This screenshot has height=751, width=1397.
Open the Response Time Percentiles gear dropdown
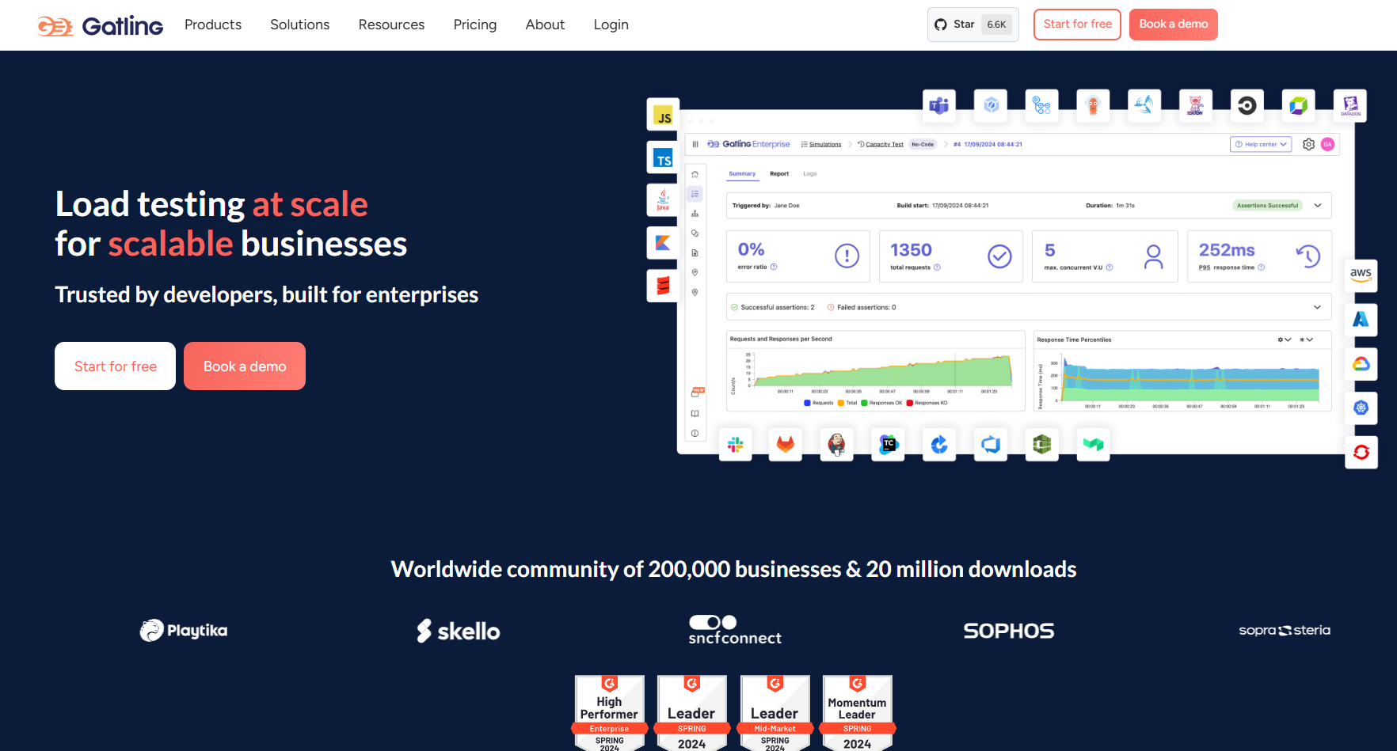(x=1285, y=339)
